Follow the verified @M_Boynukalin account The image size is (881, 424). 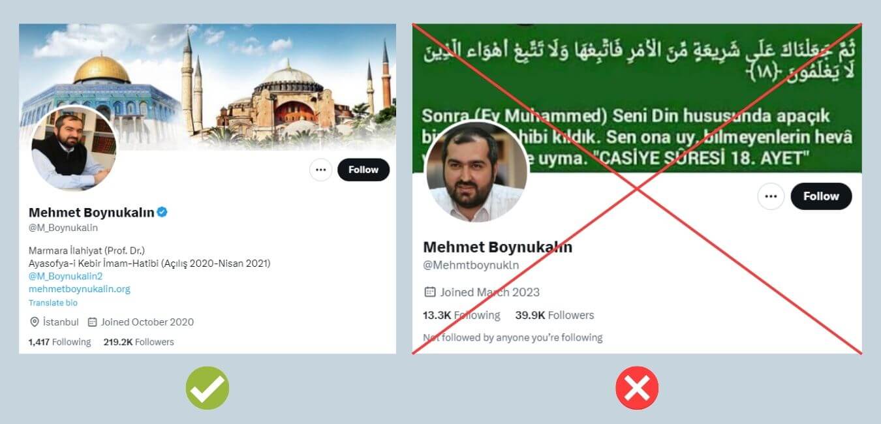[363, 170]
